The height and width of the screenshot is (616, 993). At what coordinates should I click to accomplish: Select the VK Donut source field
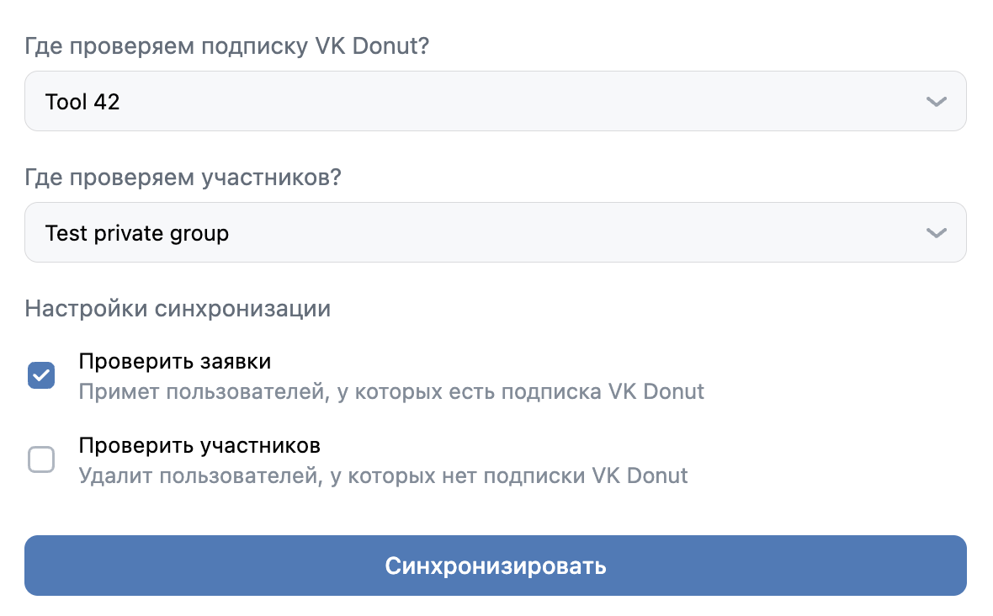(496, 101)
